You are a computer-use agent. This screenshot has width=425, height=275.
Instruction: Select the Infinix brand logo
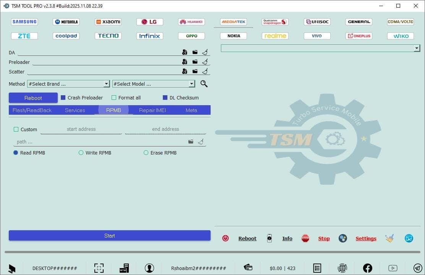(149, 36)
